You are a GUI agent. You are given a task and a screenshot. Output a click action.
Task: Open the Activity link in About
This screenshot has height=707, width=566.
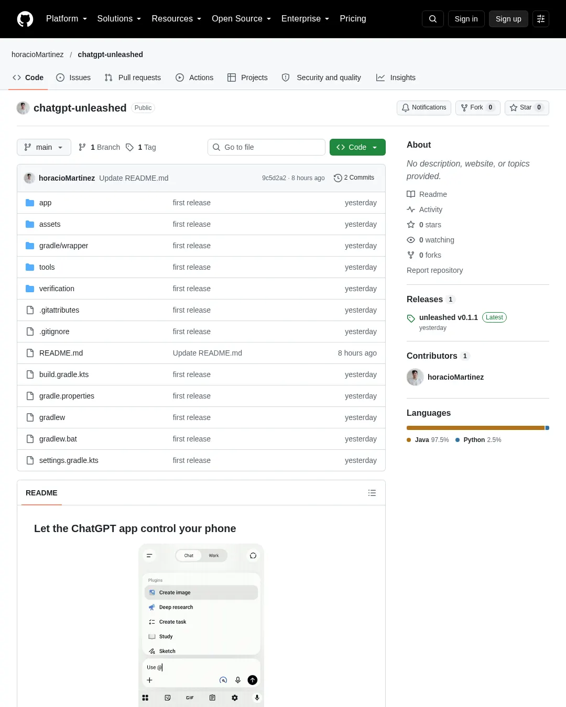point(431,209)
